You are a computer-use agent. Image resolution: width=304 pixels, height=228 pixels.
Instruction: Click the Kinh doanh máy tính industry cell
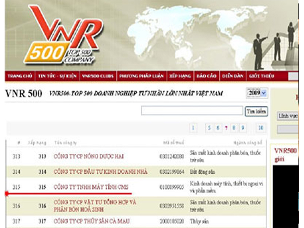(226, 187)
